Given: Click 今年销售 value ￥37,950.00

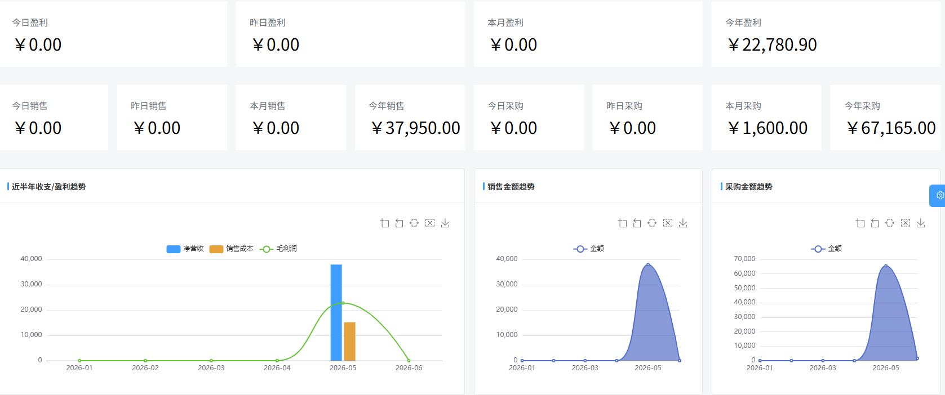Looking at the screenshot, I should point(415,128).
